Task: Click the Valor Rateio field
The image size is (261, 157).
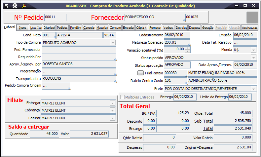Action: click(x=233, y=138)
